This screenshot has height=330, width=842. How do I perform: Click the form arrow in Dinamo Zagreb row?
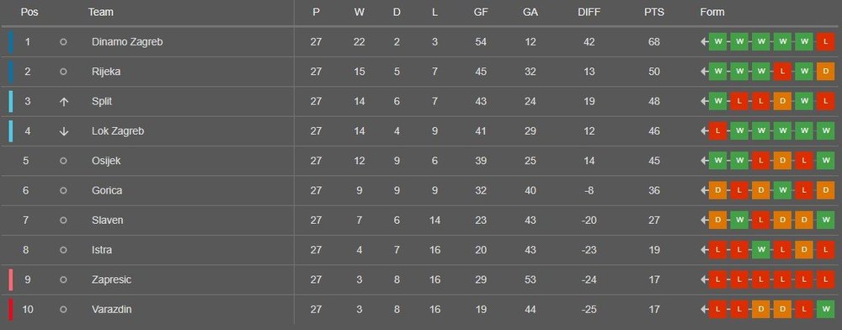click(704, 42)
